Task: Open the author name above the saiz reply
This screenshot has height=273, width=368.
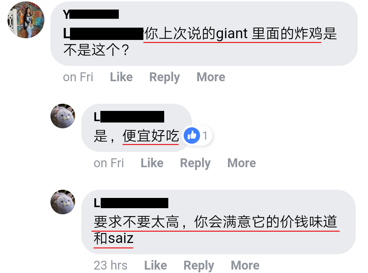Action: tap(131, 203)
